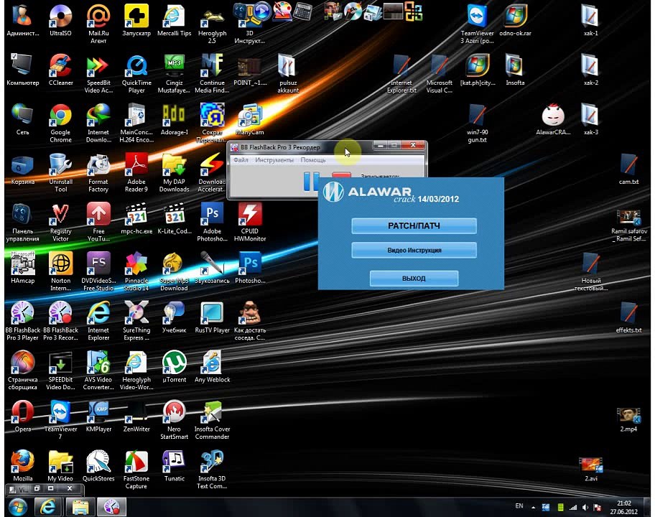655x517 pixels.
Task: Open Windows Explorer folder in taskbar
Action: point(80,507)
